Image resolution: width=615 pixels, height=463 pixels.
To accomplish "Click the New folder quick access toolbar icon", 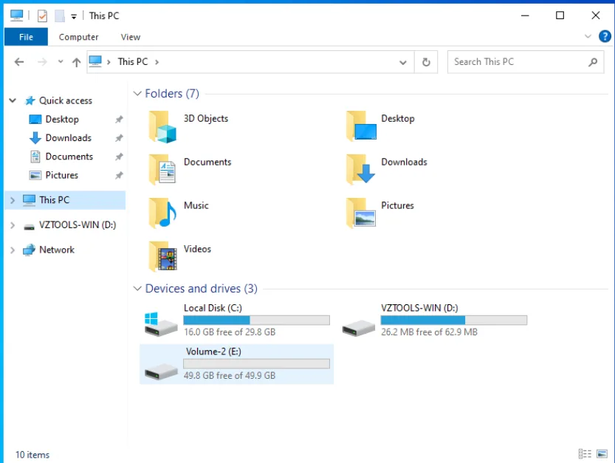I will [x=59, y=16].
